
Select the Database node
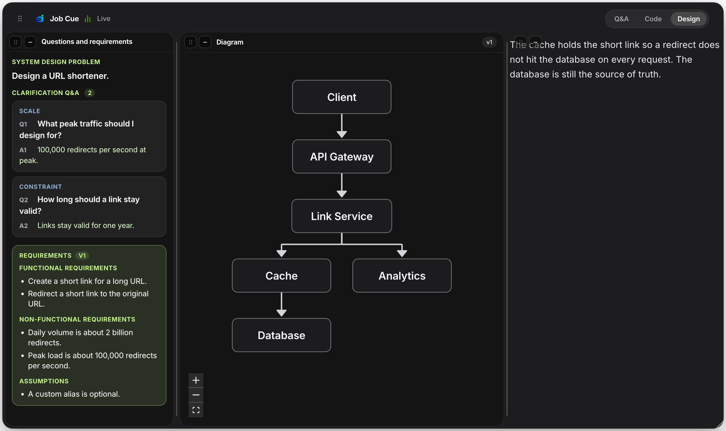pyautogui.click(x=281, y=335)
